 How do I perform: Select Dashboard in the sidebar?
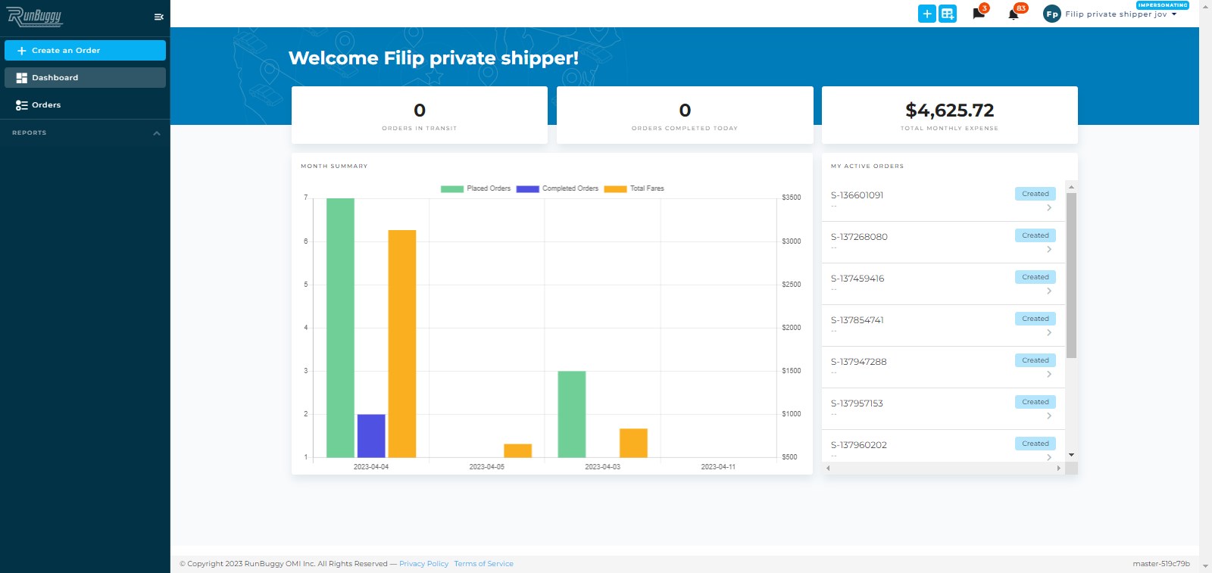click(85, 78)
